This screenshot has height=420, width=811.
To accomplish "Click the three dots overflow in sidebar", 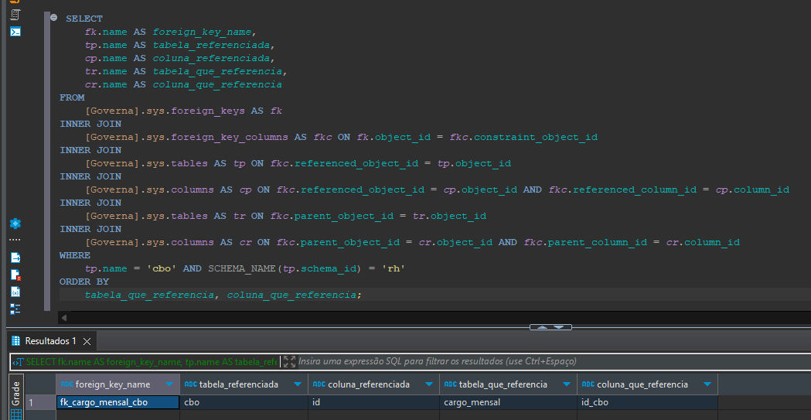I will coord(15,240).
